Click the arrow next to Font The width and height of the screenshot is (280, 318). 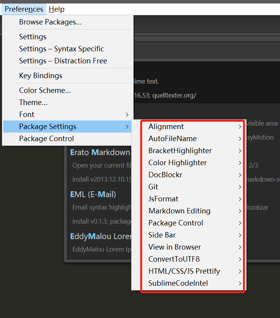pos(127,115)
